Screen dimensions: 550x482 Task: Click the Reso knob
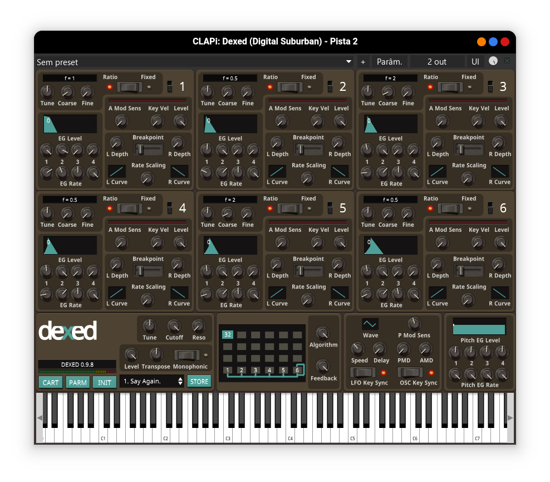tap(199, 326)
